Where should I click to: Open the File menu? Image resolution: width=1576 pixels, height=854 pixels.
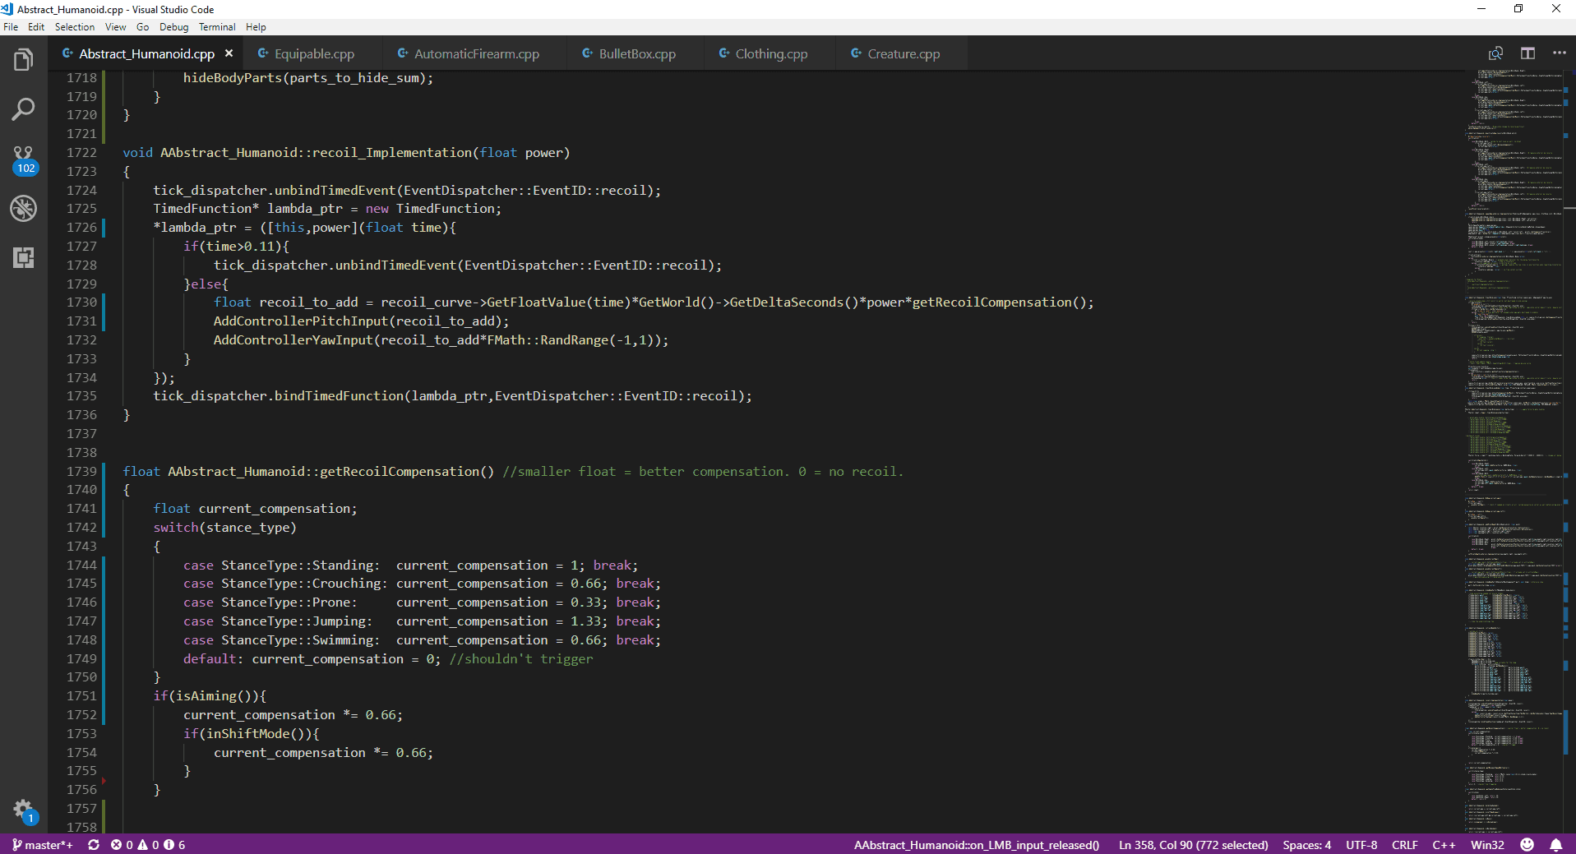(x=11, y=27)
